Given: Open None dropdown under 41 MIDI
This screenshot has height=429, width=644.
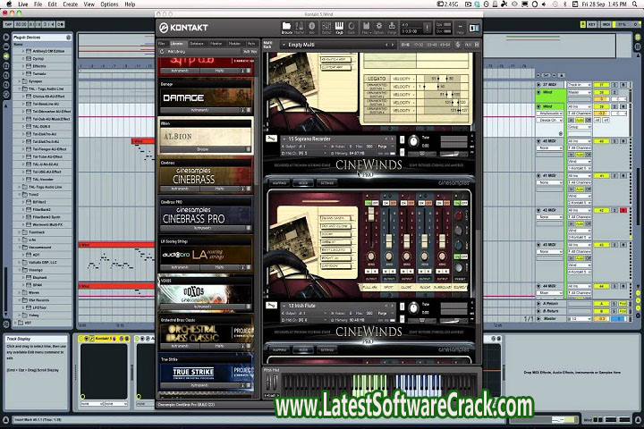Looking at the screenshot, I should (x=549, y=182).
